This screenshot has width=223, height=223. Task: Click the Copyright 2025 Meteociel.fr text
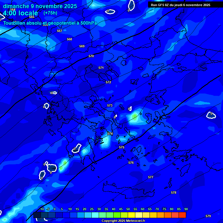coord(123,221)
